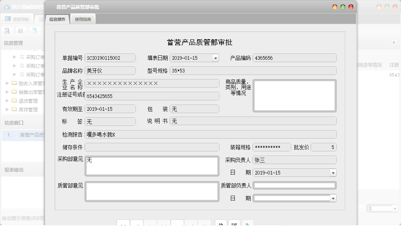This screenshot has width=401, height=235.
Task: Click the save record icon on the bottom toolbar
Action: pyautogui.click(x=221, y=225)
